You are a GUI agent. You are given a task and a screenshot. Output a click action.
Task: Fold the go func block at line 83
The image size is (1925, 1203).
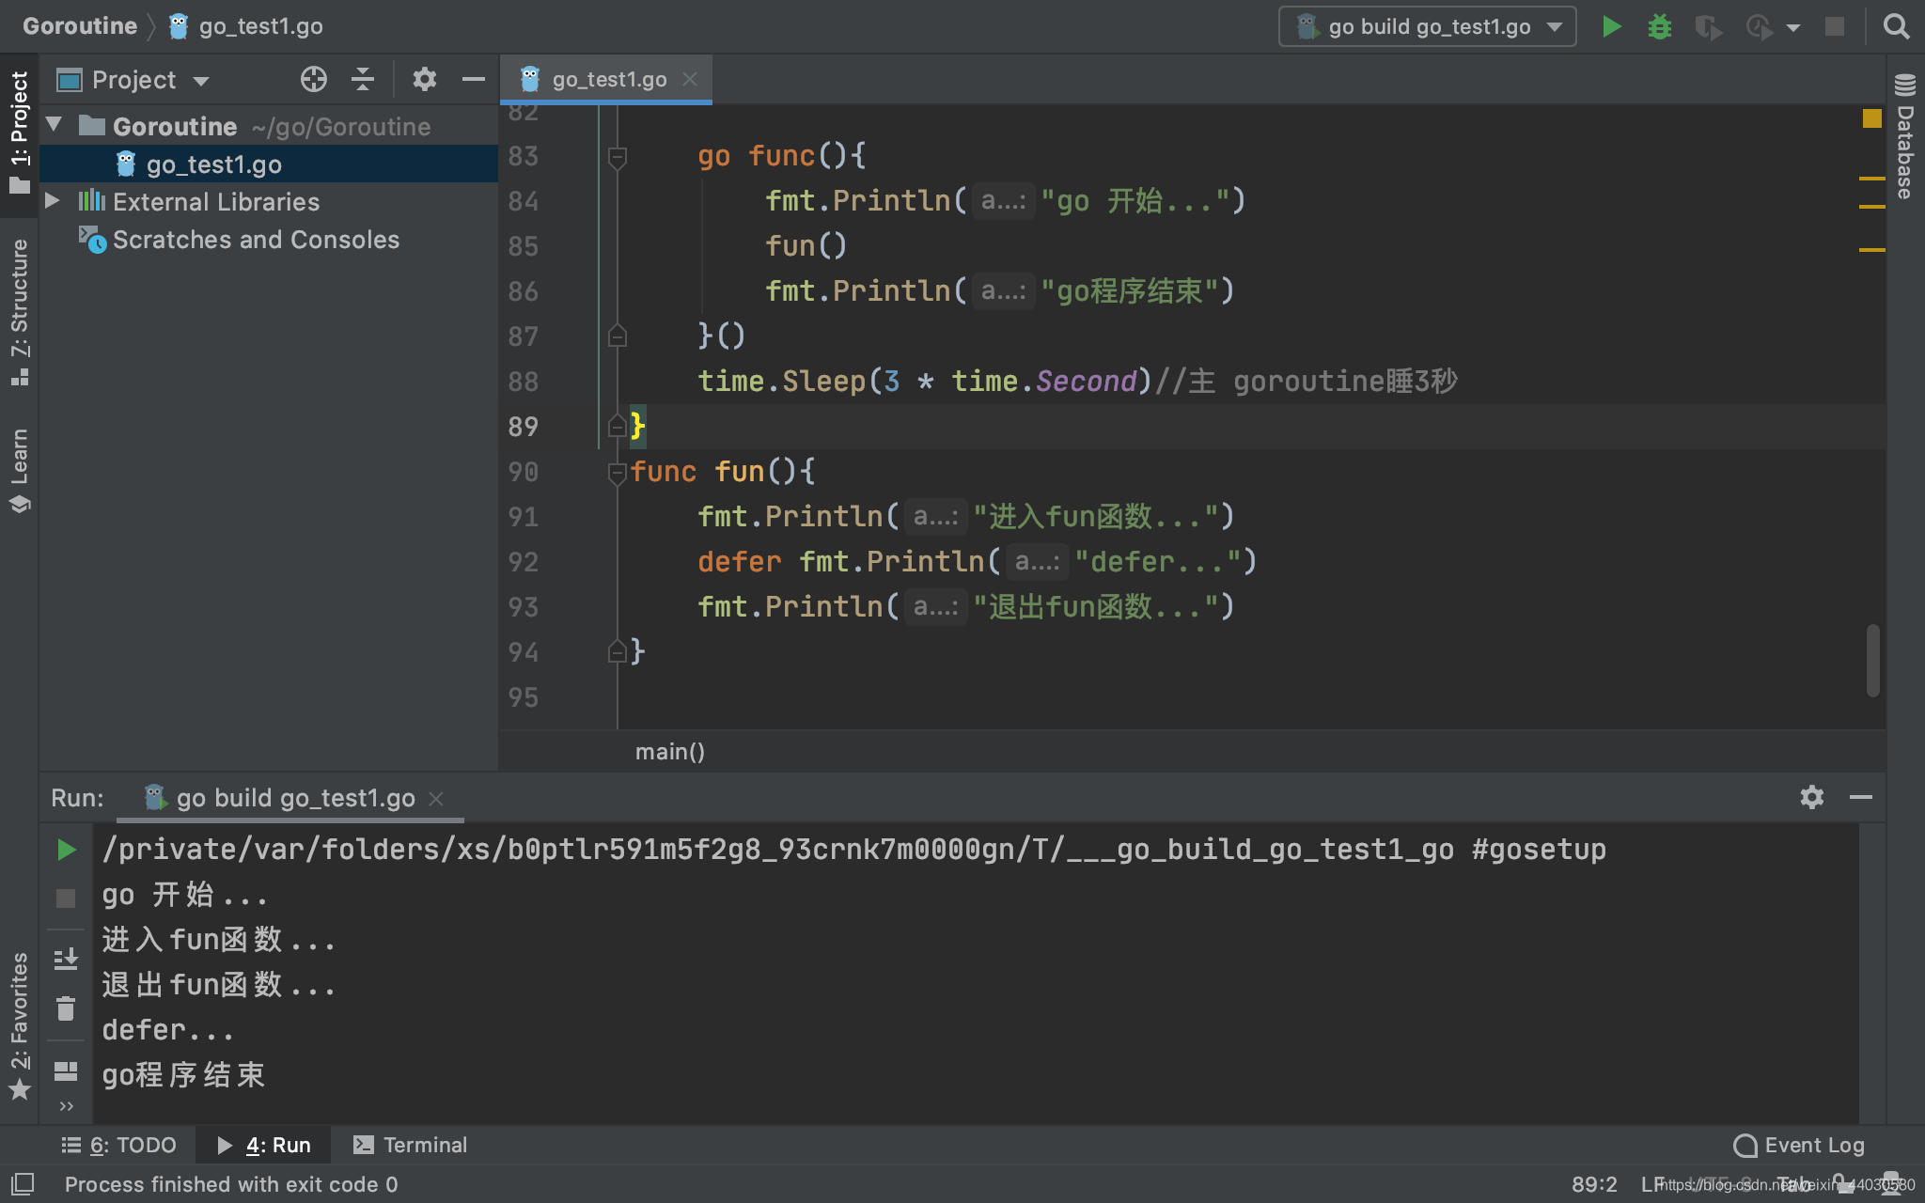tap(618, 157)
